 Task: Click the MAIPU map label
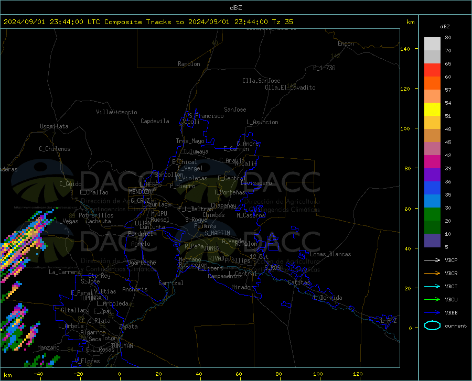point(159,213)
